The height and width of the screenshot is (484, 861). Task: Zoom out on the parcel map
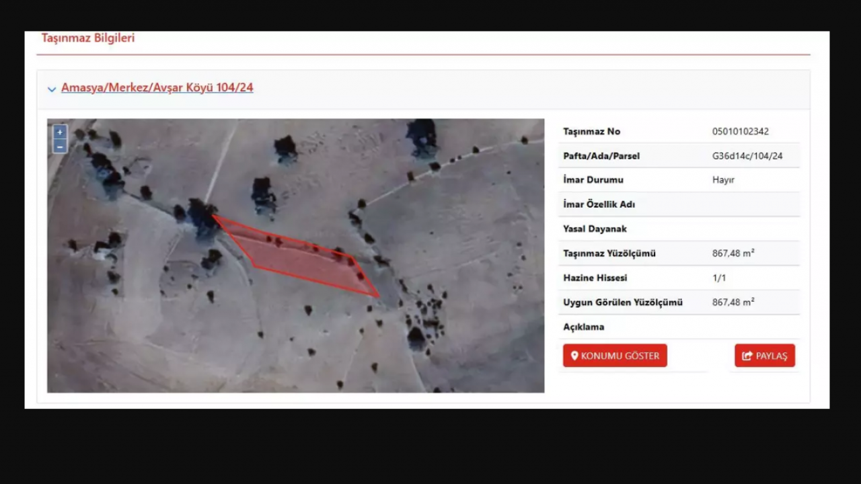tap(60, 147)
